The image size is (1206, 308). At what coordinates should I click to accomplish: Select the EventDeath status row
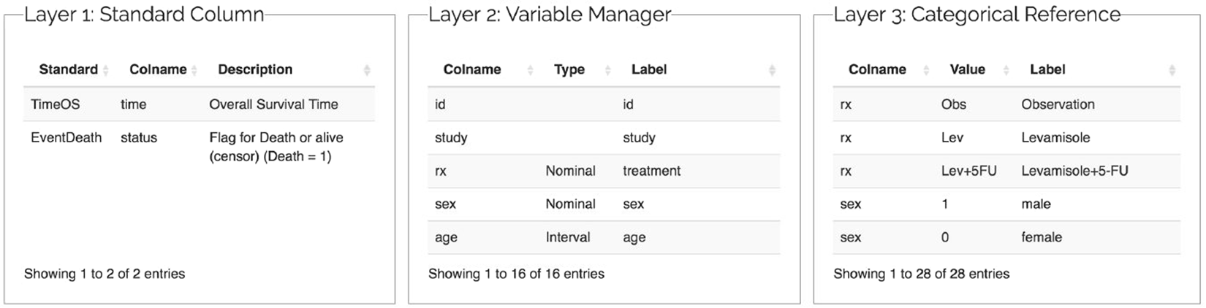[199, 146]
